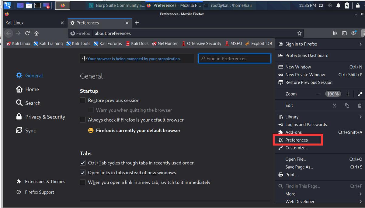Bookmark this page with star icon
The image size is (365, 208).
pyautogui.click(x=299, y=33)
